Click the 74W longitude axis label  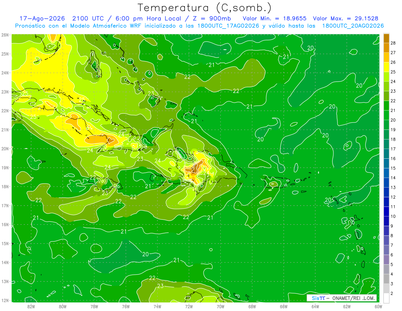157,306
